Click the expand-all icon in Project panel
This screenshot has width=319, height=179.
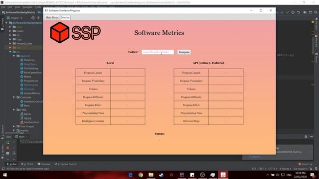pyautogui.click(x=38, y=18)
